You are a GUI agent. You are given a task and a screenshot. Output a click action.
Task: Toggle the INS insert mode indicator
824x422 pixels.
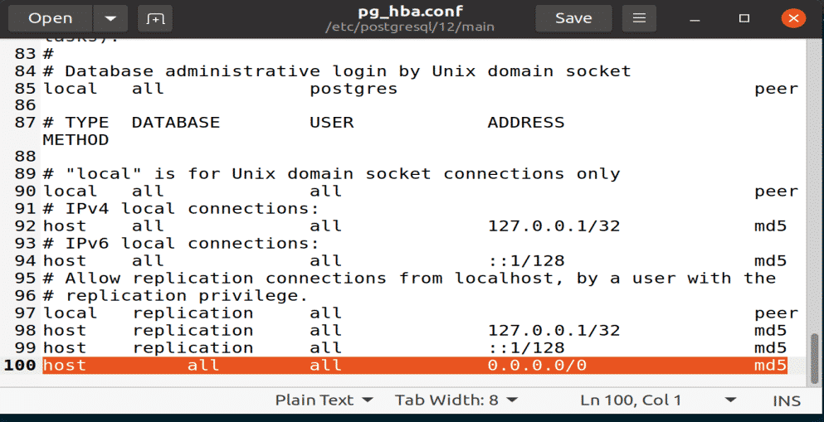[787, 400]
